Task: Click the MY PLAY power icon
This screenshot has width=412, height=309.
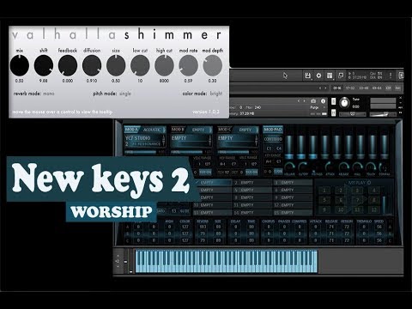Action: click(369, 183)
